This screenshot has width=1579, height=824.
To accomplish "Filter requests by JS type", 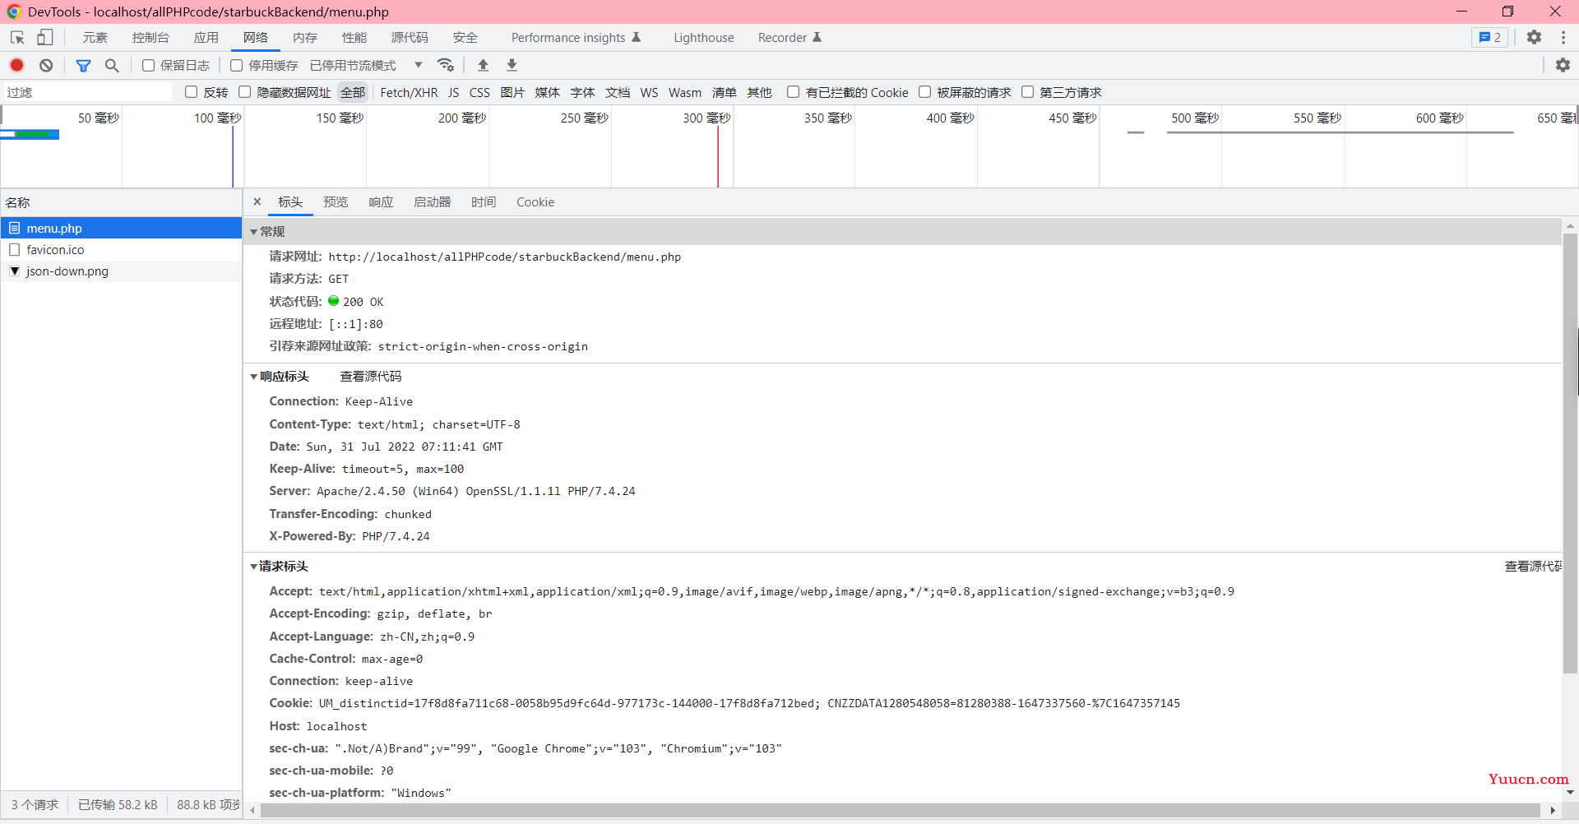I will coord(454,92).
